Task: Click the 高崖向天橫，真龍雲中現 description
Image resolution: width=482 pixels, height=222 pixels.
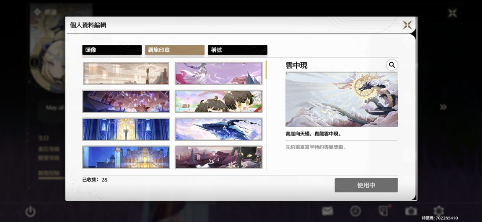Action: point(314,134)
